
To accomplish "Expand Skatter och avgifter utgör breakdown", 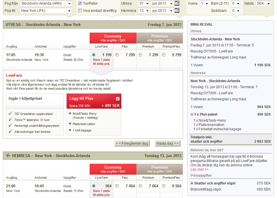I will click(192, 183).
